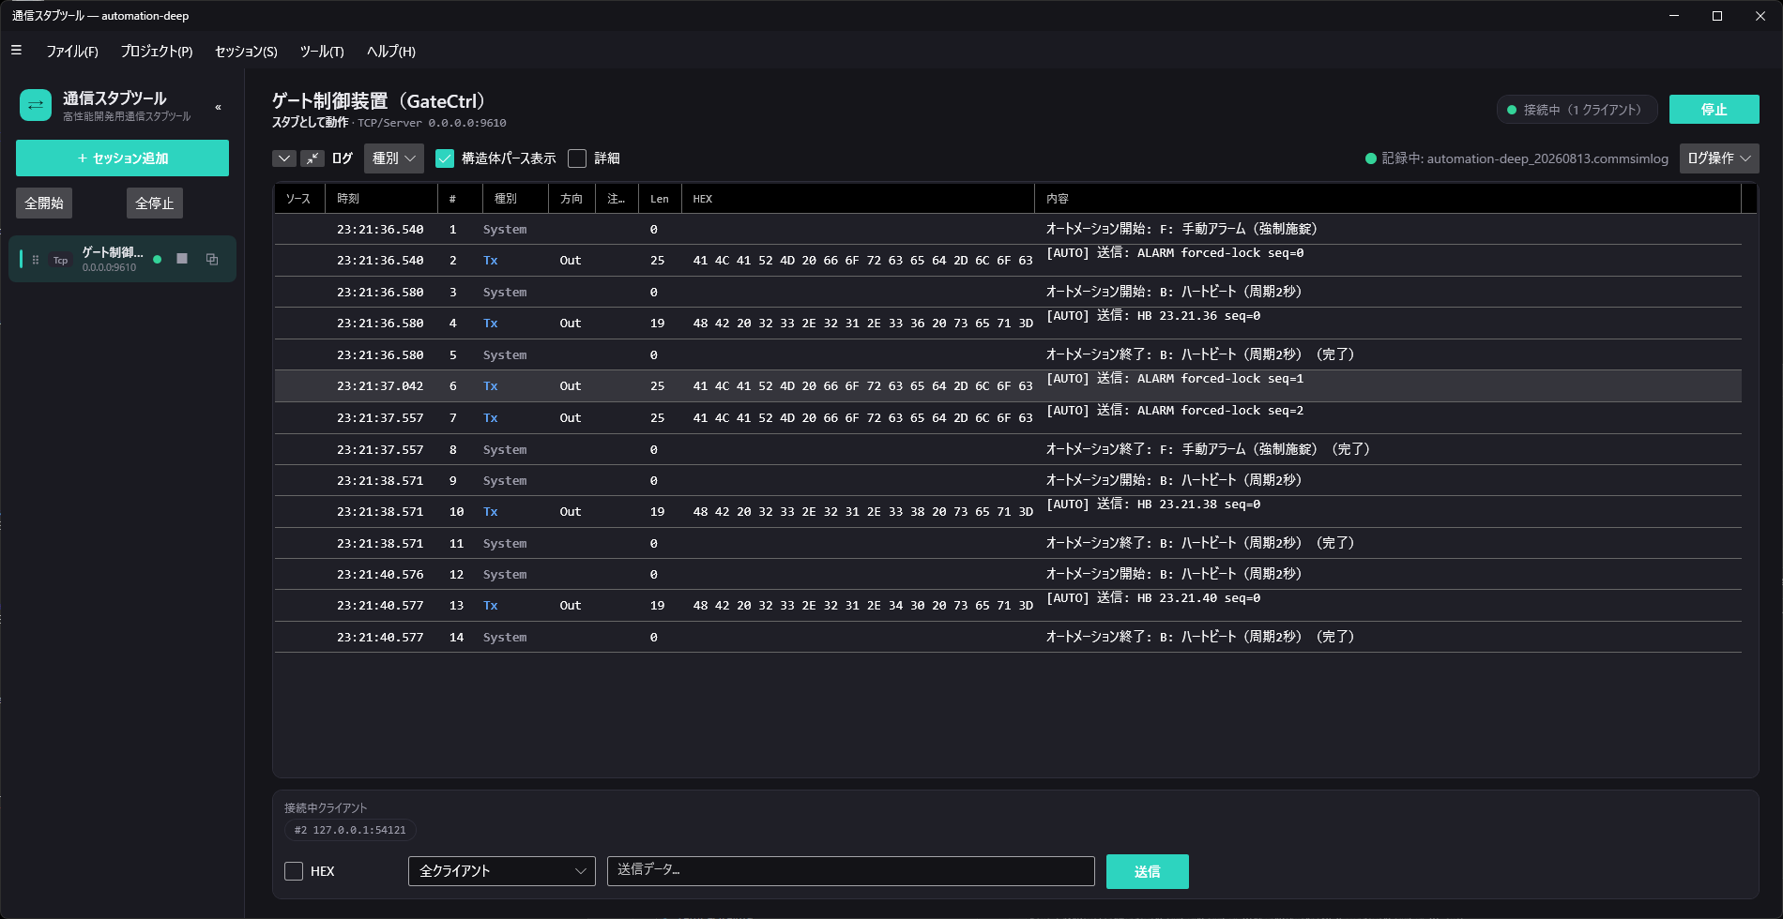
Task: Click the recording file name automation-deep_20260813.commsimlog
Action: 1547,158
